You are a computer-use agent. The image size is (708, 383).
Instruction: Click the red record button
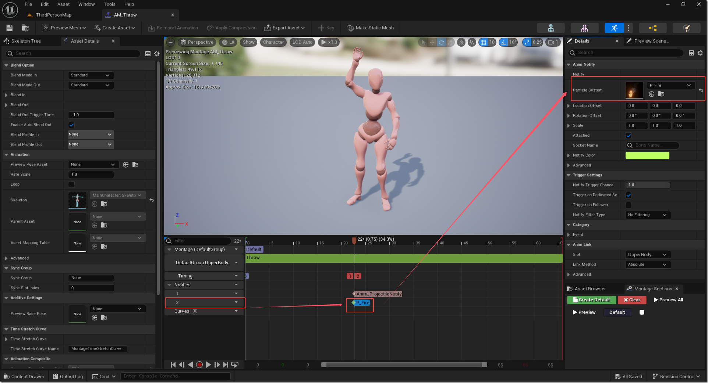[x=199, y=365]
